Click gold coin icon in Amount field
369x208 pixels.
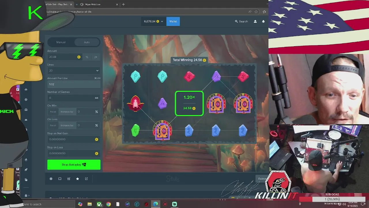[x=79, y=57]
